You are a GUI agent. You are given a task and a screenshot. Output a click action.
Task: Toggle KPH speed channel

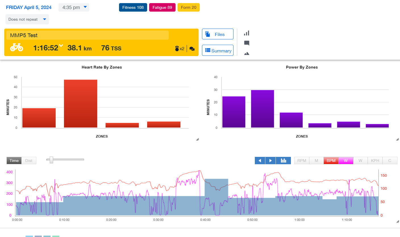[375, 161]
